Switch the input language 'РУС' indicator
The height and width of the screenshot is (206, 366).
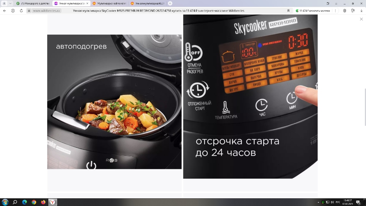tap(338, 202)
